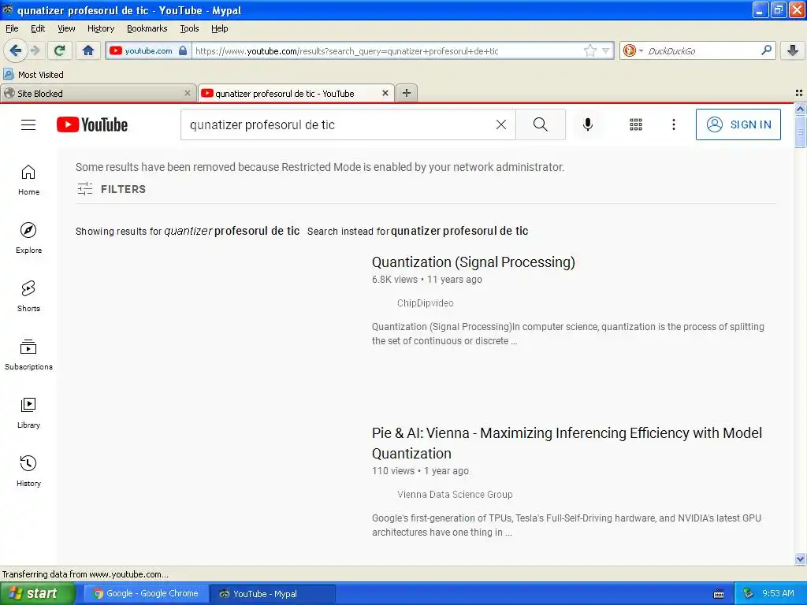Open Subscriptions in the YouTube sidebar
Screen dimensions: 807x605
tap(28, 354)
